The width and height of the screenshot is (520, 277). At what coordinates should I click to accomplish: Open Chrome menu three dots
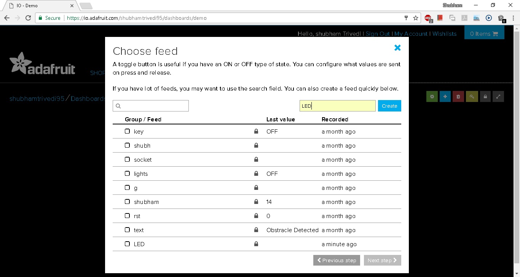[x=513, y=18]
